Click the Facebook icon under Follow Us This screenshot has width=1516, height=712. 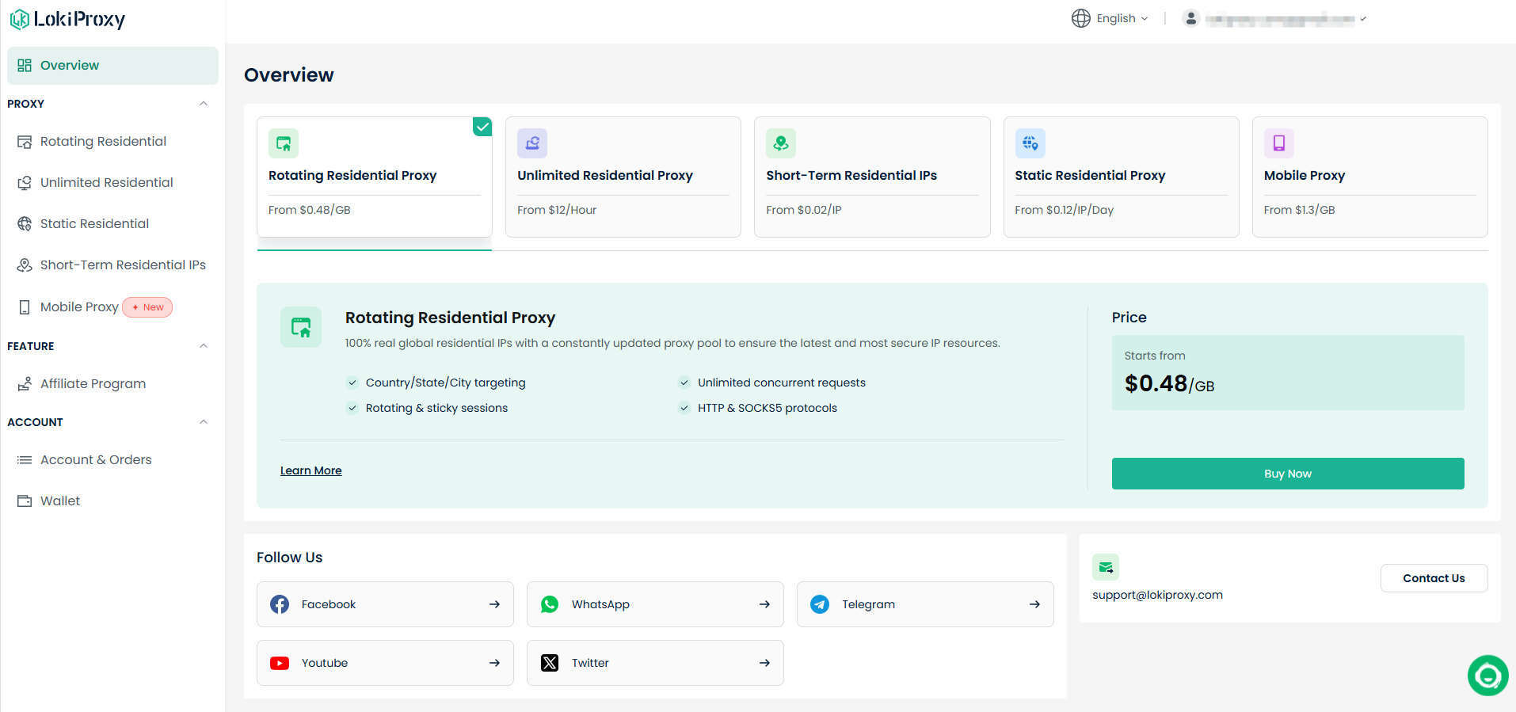click(x=280, y=604)
